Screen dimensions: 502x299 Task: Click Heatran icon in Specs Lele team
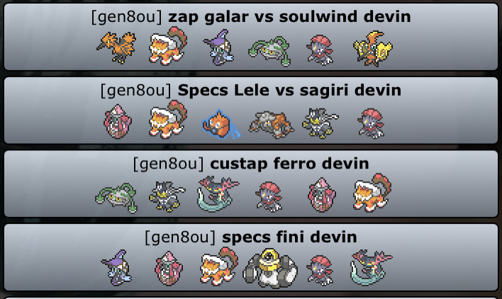click(271, 125)
